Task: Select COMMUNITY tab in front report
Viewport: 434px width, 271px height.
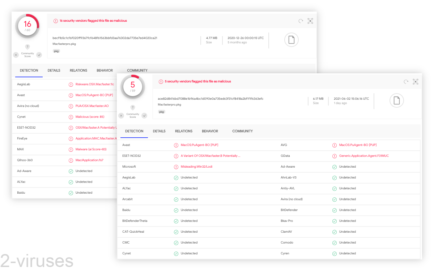Action: (242, 131)
